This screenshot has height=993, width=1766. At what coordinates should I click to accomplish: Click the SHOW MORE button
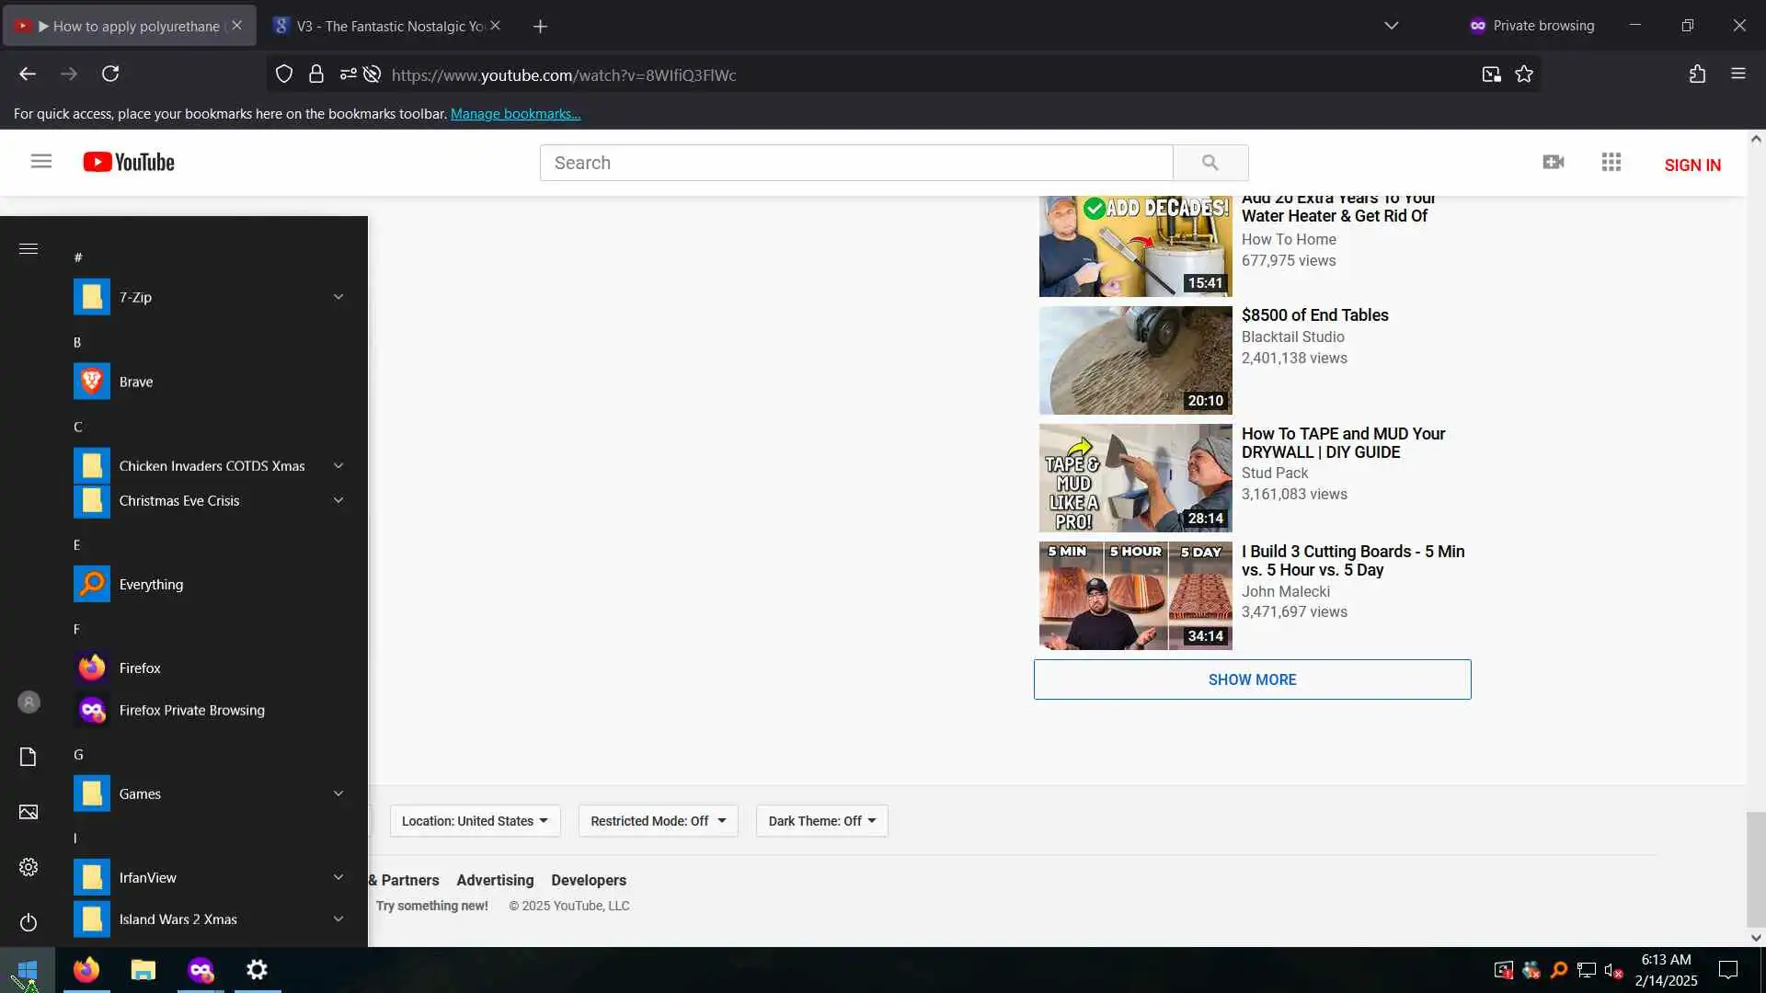[1252, 679]
